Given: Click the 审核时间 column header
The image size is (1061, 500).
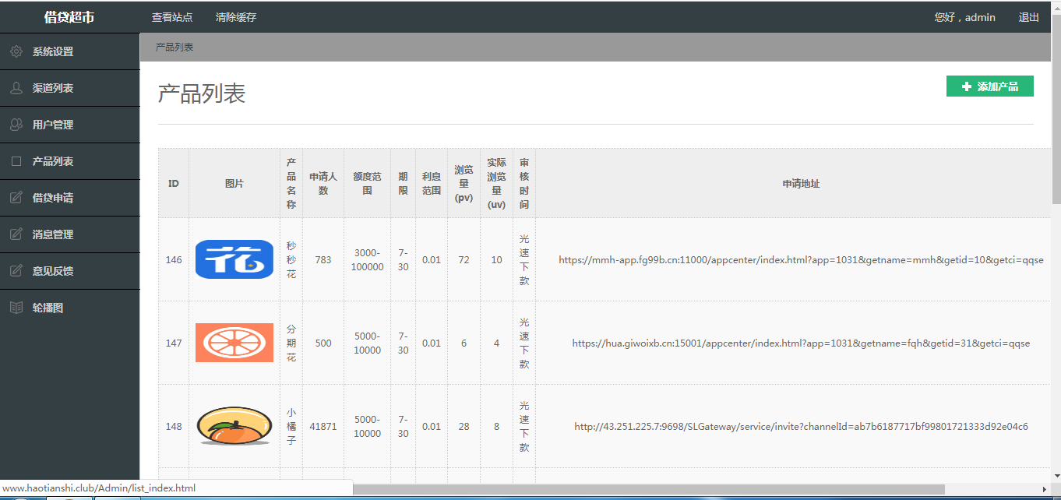Looking at the screenshot, I should pos(524,184).
